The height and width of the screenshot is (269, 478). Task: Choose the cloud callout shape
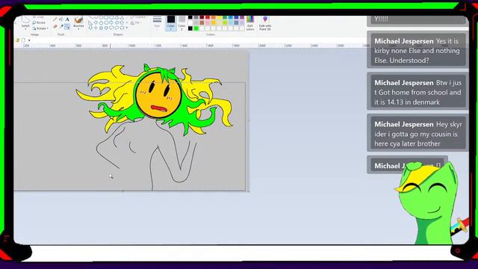(x=122, y=28)
